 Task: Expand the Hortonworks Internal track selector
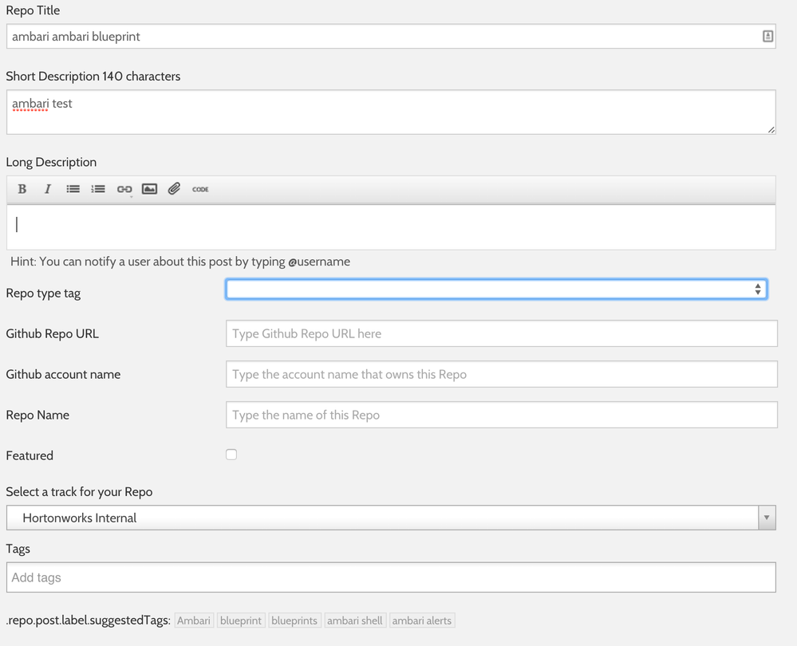(x=766, y=518)
